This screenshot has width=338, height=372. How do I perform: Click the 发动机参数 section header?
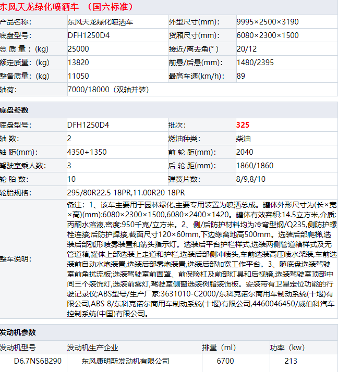tap(18, 332)
